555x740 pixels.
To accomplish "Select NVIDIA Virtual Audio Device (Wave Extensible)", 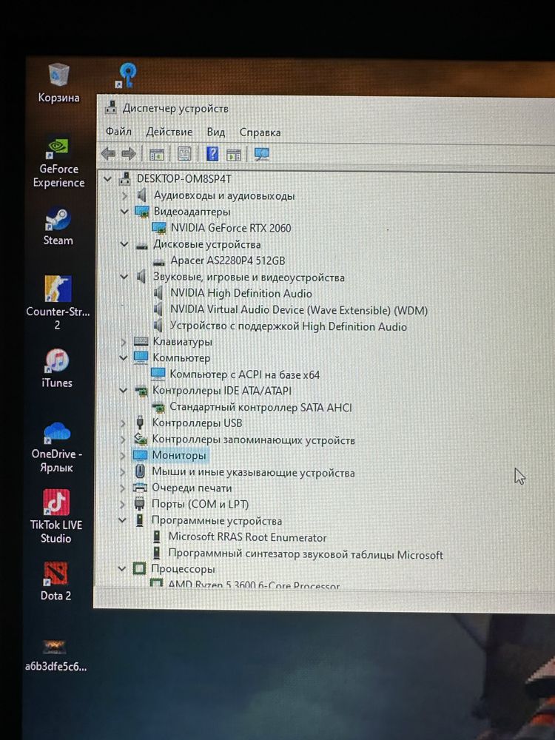I will click(299, 310).
